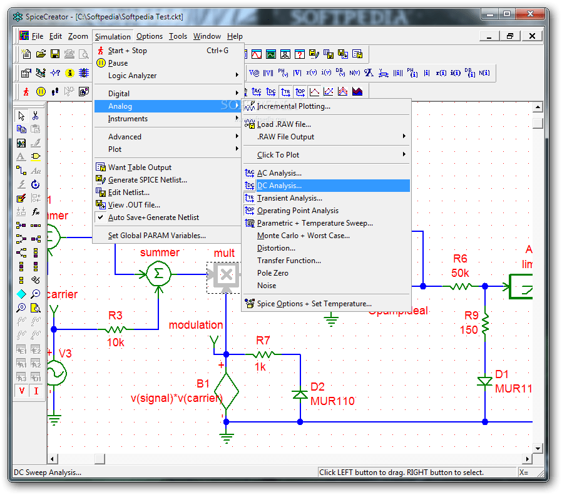The image size is (562, 495).
Task: Click the TR transient analysis toolbar icon
Action: pyautogui.click(x=287, y=91)
